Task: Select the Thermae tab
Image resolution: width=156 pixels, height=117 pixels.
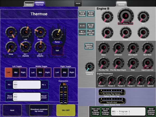Action: tap(40, 4)
